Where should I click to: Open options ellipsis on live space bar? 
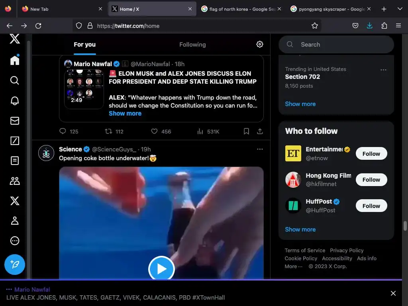point(9,289)
